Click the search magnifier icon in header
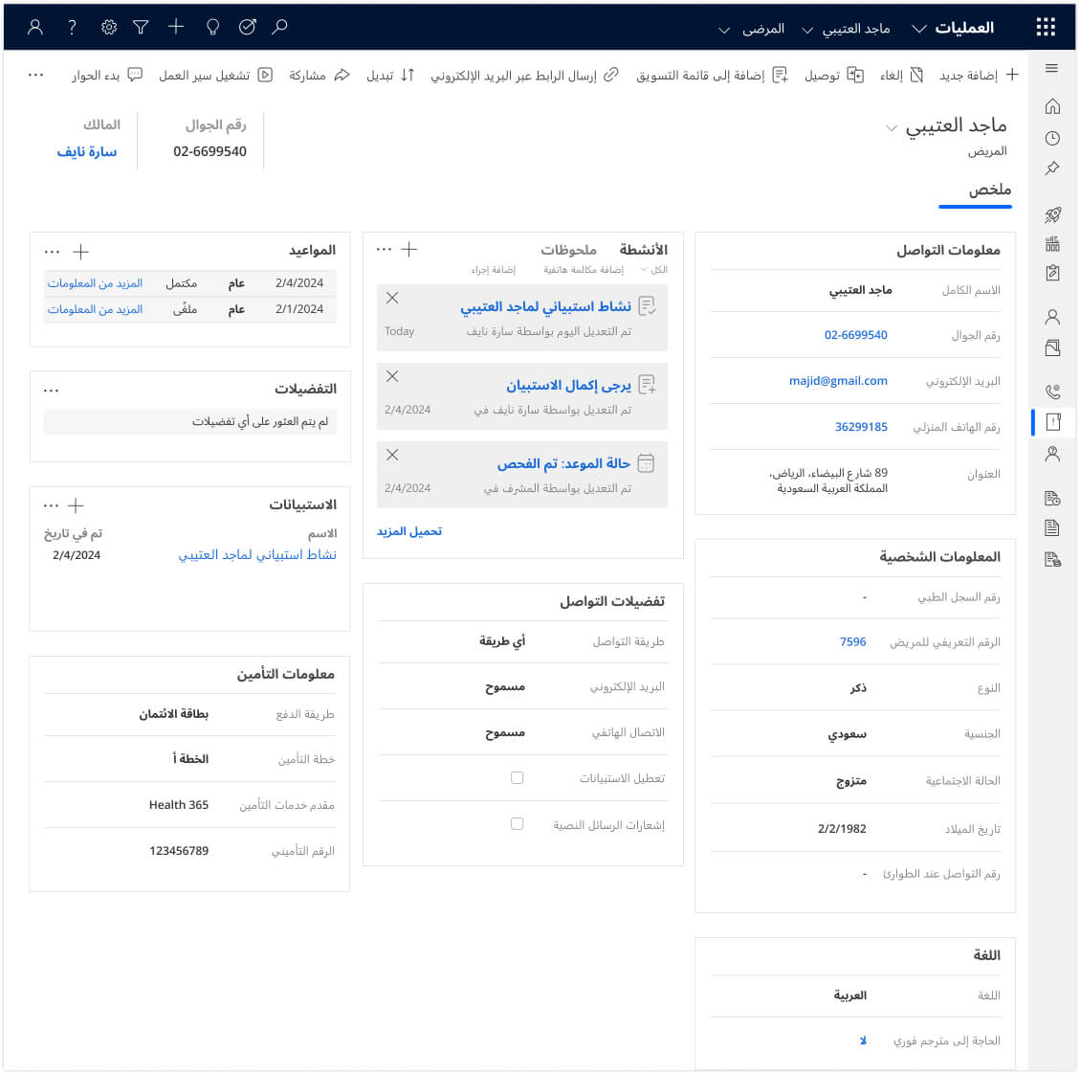This screenshot has height=1074, width=1080. click(x=279, y=28)
